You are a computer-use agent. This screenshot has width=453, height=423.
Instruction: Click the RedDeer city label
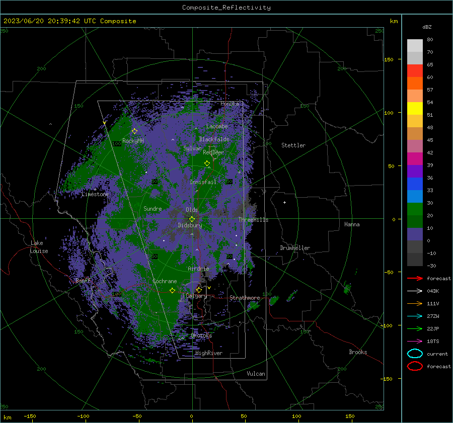pyautogui.click(x=213, y=152)
